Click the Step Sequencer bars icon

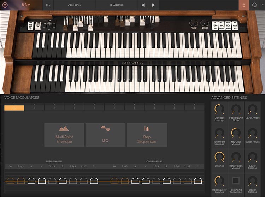tap(147, 128)
